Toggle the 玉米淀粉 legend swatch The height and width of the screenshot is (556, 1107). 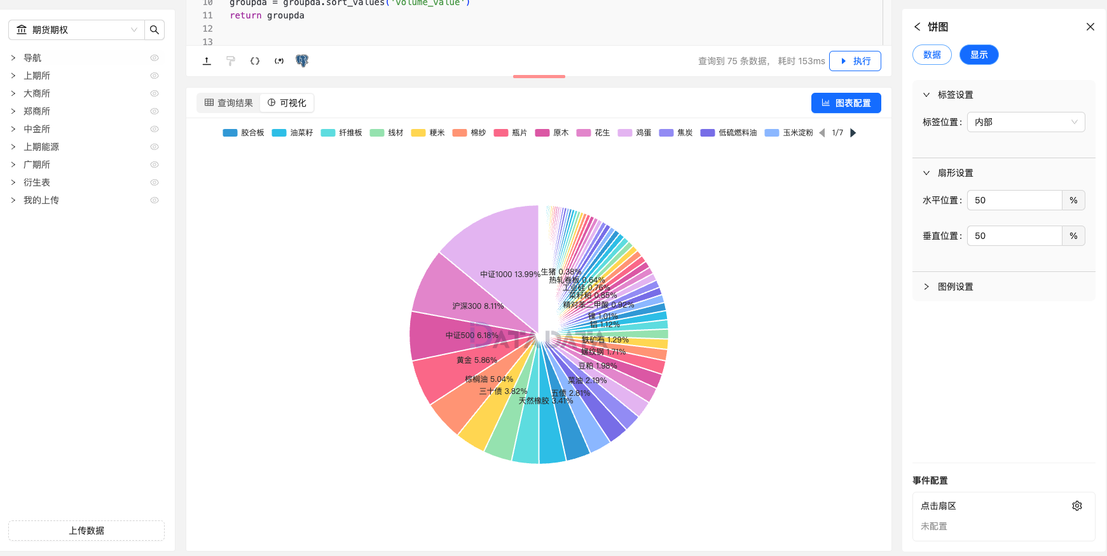pos(772,133)
